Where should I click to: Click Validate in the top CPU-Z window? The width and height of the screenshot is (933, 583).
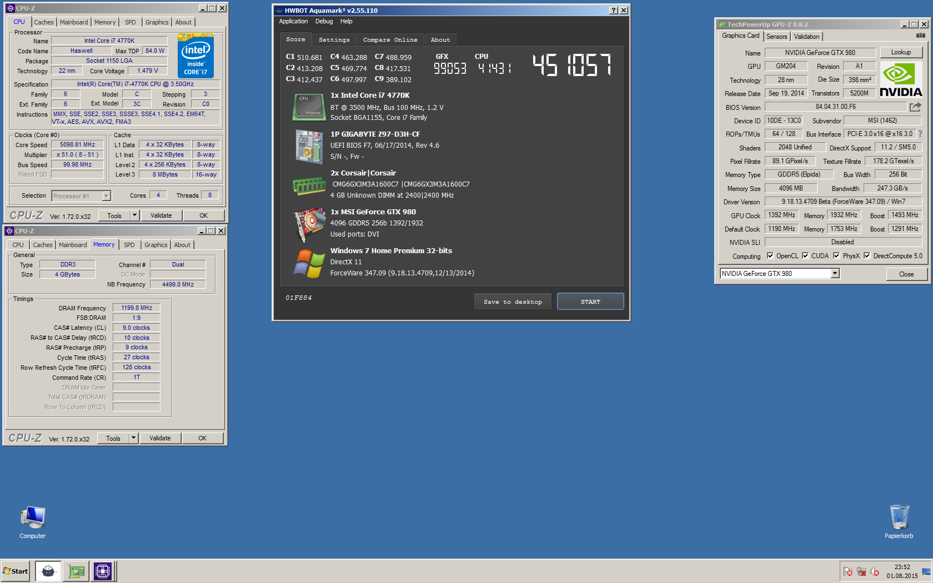(x=161, y=215)
